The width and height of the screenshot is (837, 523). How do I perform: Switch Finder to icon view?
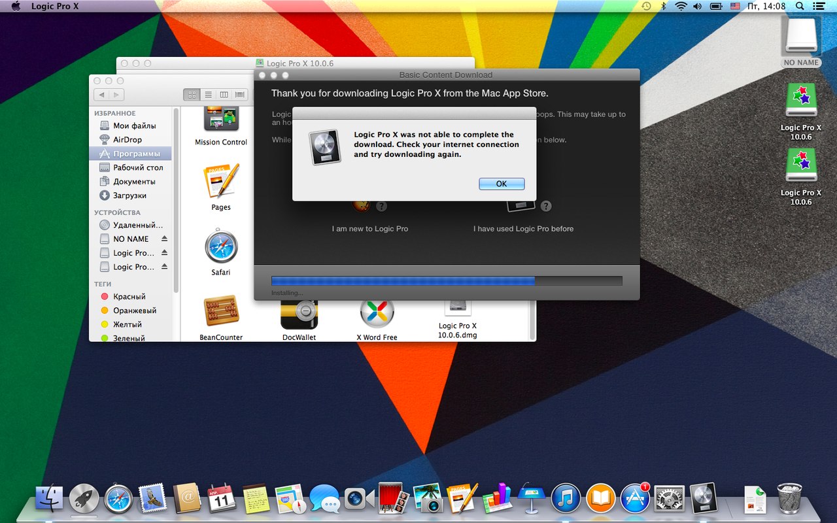pos(192,95)
